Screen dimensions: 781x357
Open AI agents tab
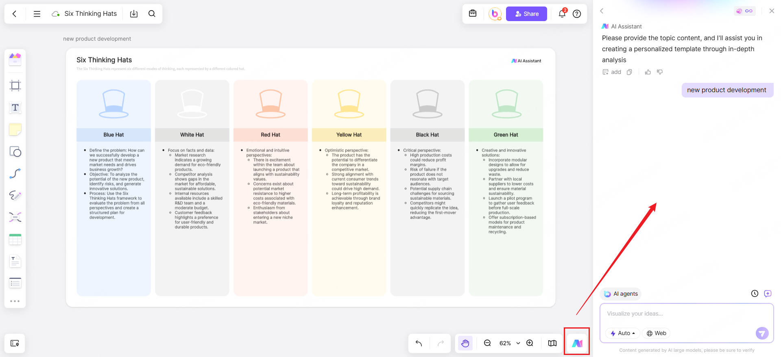pyautogui.click(x=621, y=294)
